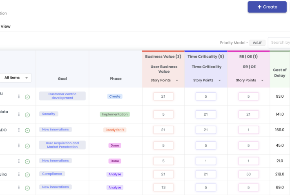
Task: Edit Business Value field showing 13
Action: 163,188
